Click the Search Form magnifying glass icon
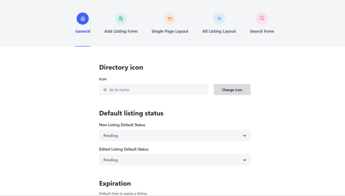The width and height of the screenshot is (345, 196). tap(262, 18)
